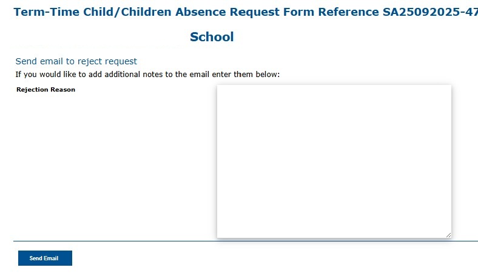Click the word 'Send' in the subheading

point(26,61)
